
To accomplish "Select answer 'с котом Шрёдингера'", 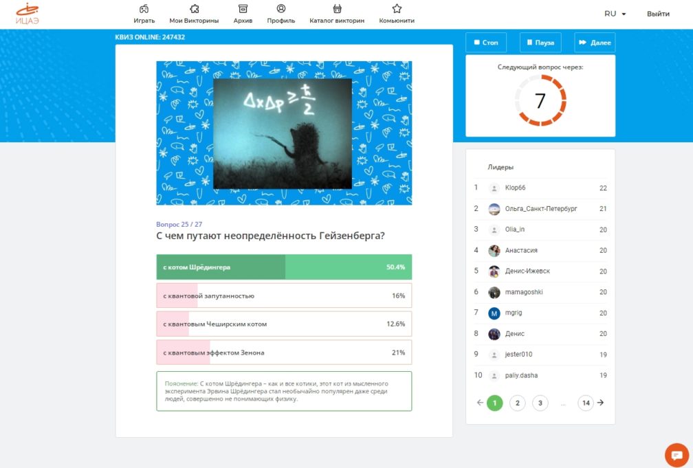I will pyautogui.click(x=284, y=267).
